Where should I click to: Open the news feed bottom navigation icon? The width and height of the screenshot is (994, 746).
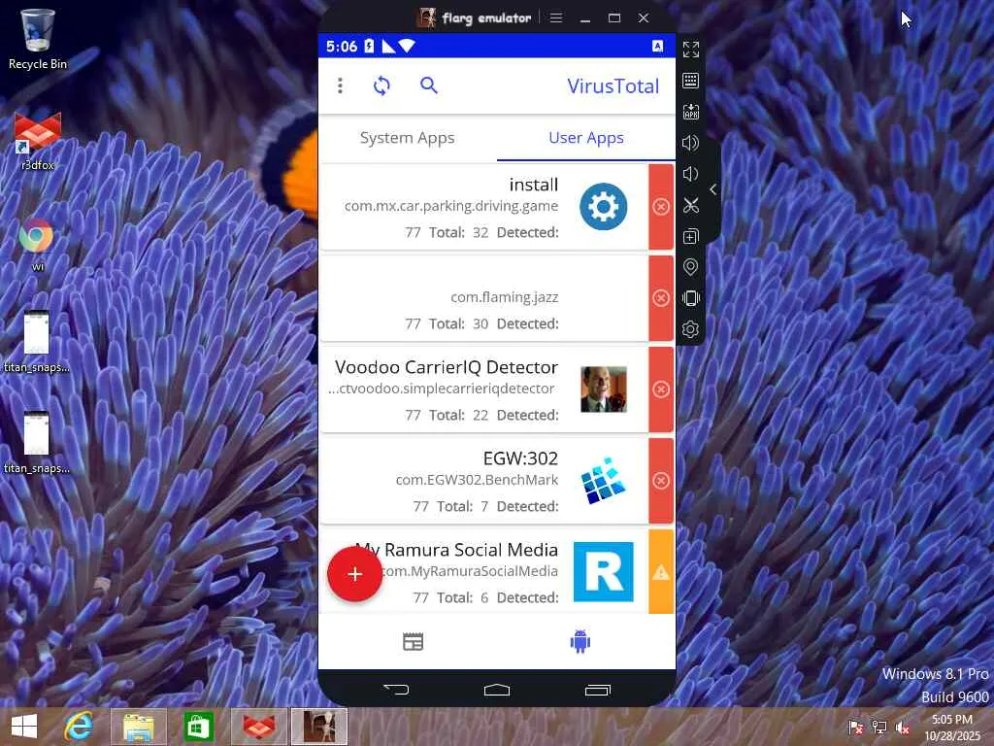[414, 642]
